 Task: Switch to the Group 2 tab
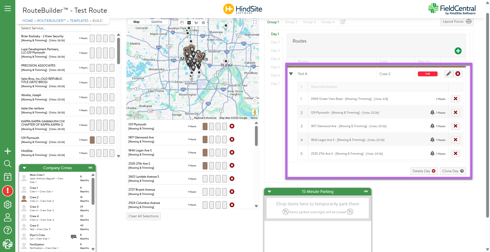291,22
